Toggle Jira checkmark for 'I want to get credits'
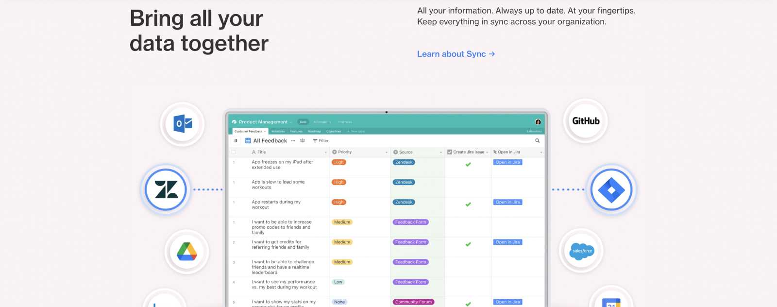 pos(468,244)
